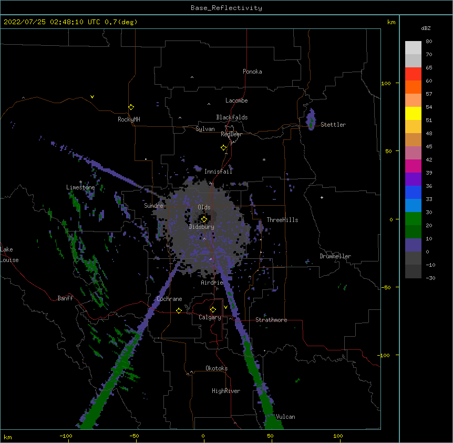Viewport: 453px width, 443px height.
Task: Pick the red 60-65 dBZ legend swatch
Action: 413,74
